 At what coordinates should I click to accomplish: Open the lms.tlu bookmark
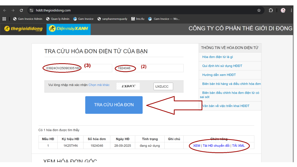point(138,19)
